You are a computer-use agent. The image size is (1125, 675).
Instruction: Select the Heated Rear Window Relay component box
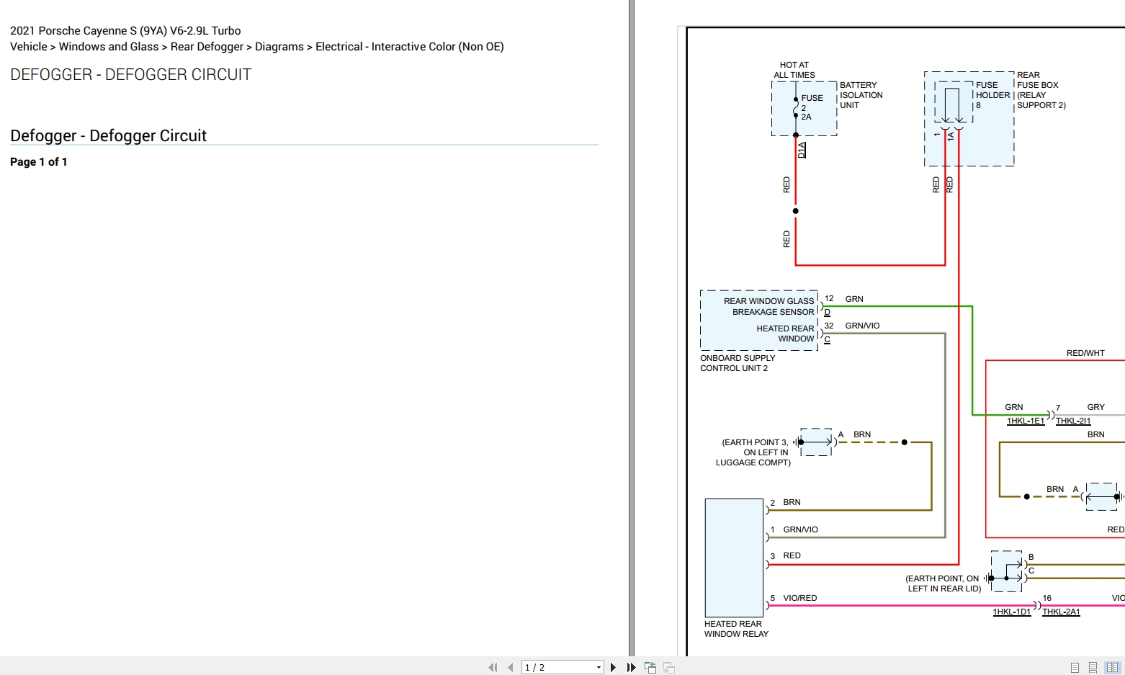point(734,558)
